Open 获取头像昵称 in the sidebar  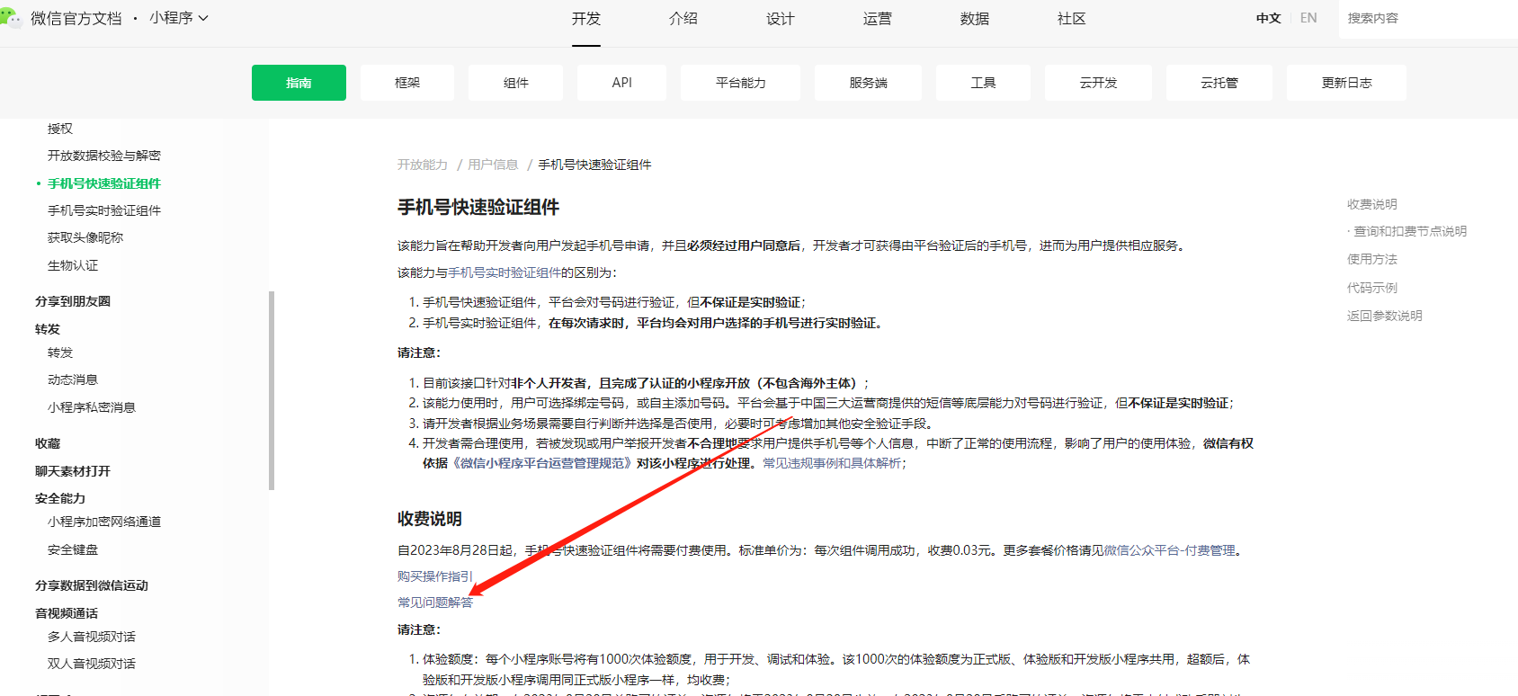85,237
